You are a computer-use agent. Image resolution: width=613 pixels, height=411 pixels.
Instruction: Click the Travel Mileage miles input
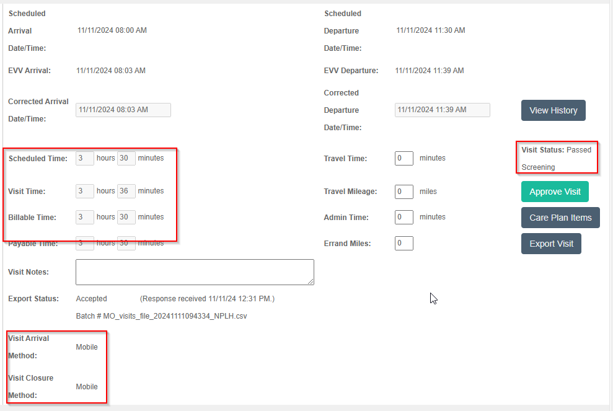click(404, 192)
